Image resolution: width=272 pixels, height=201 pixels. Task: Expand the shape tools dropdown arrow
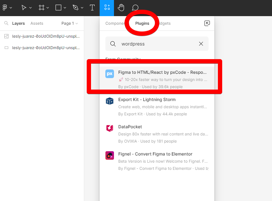(66, 8)
